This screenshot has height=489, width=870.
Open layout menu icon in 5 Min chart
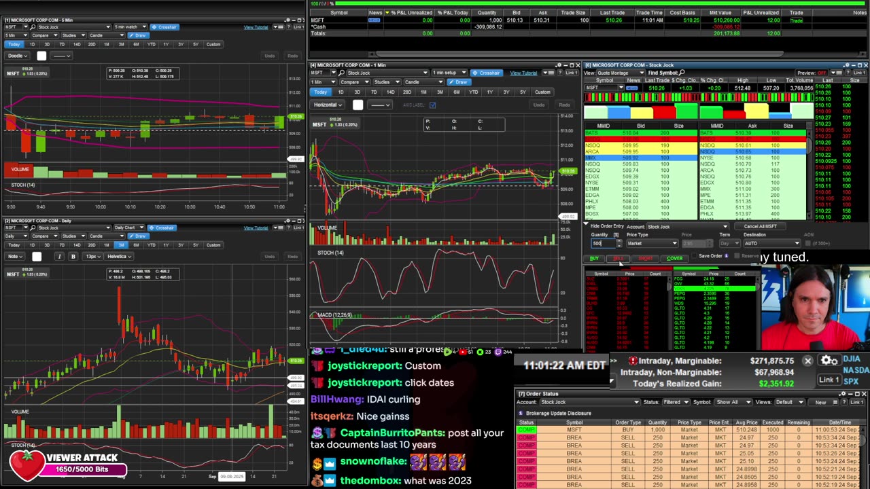coord(279,27)
